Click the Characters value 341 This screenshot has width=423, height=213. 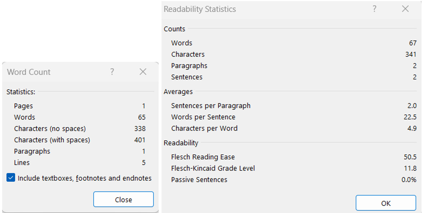click(411, 55)
